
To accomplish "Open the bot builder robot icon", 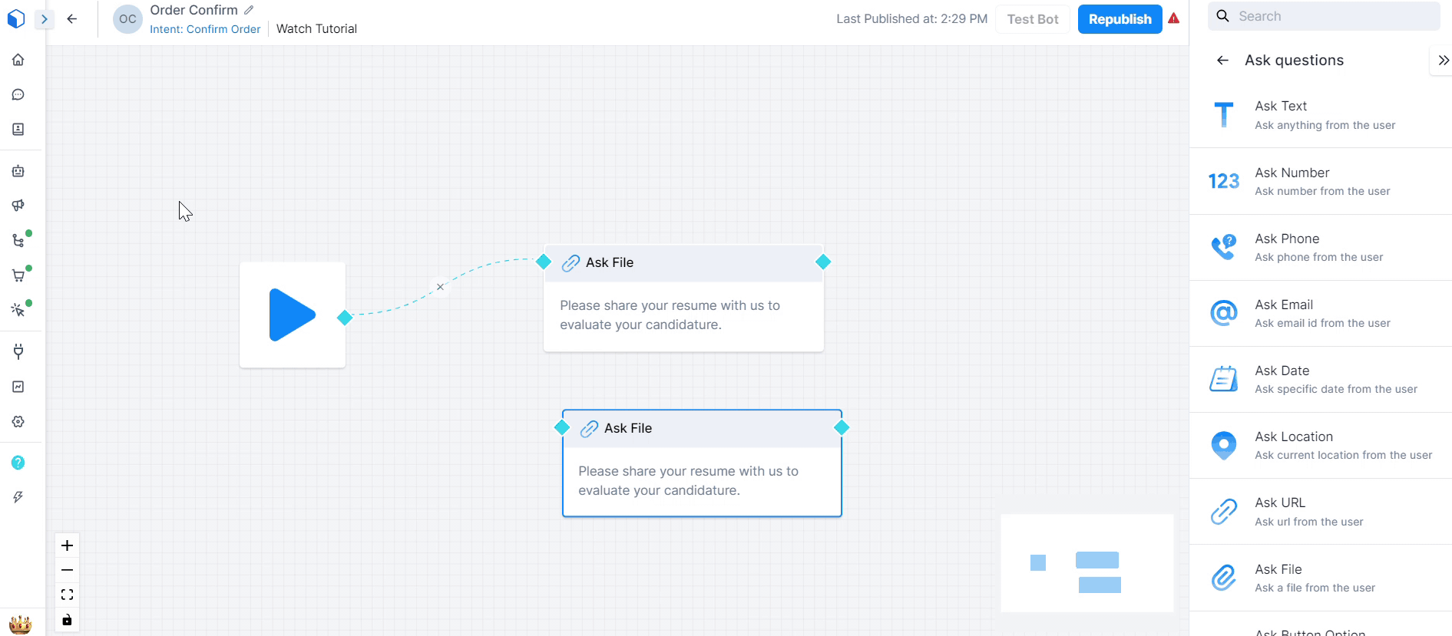I will pyautogui.click(x=18, y=171).
